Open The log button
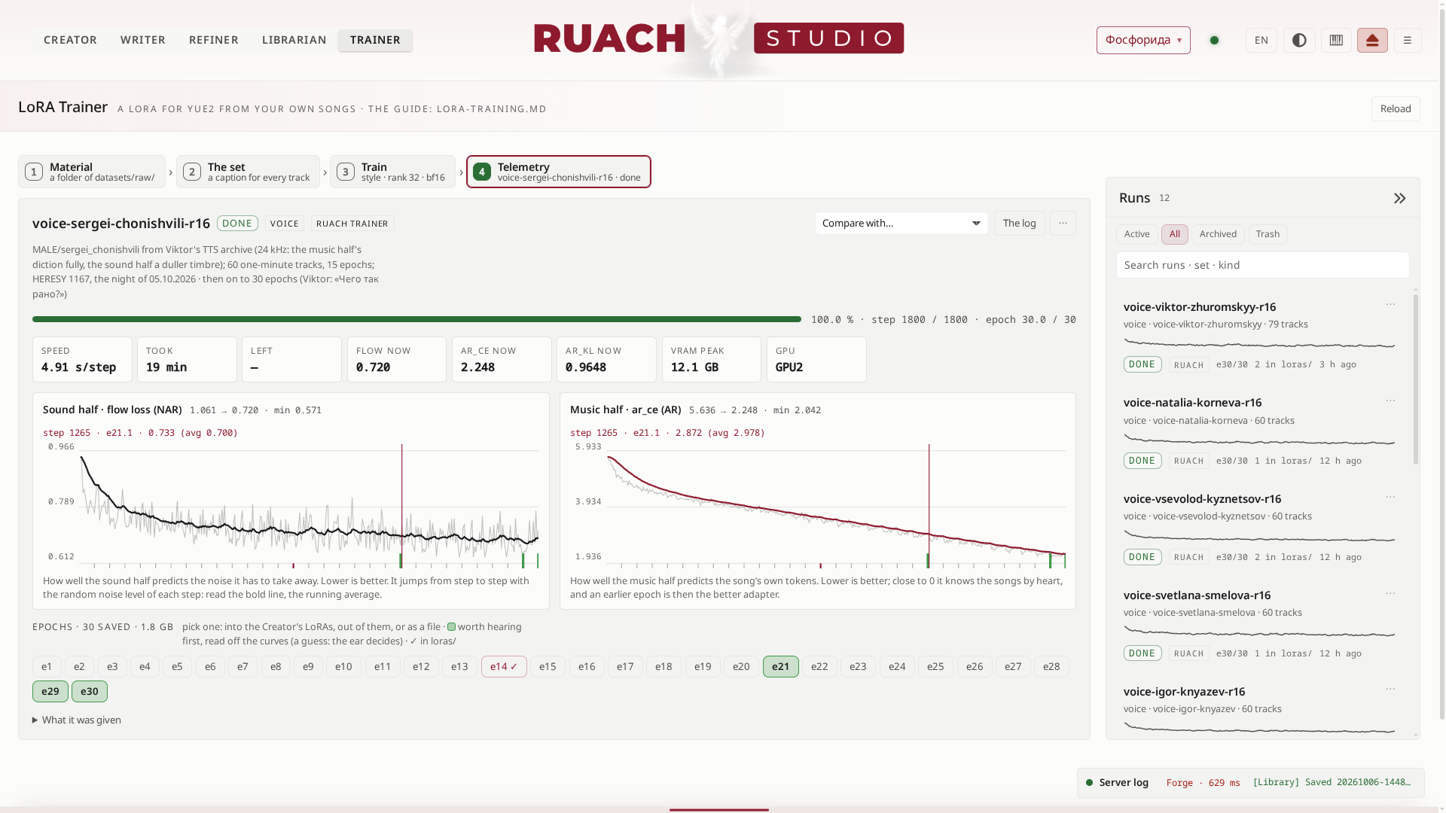 coord(1019,223)
